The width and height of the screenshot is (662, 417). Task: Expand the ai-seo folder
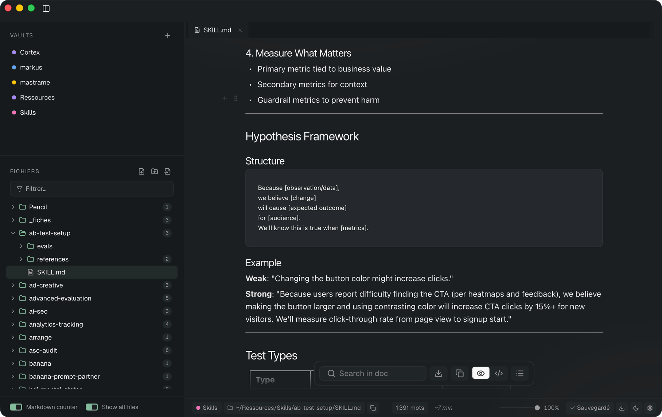point(13,311)
